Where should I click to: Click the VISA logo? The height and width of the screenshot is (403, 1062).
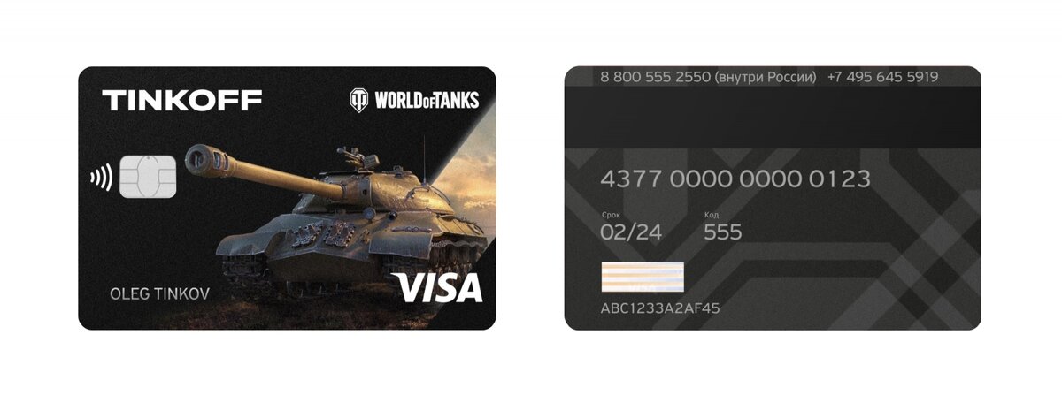438,288
